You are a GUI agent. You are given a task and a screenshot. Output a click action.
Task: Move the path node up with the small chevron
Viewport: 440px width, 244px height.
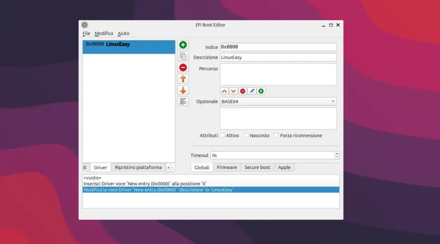(224, 91)
